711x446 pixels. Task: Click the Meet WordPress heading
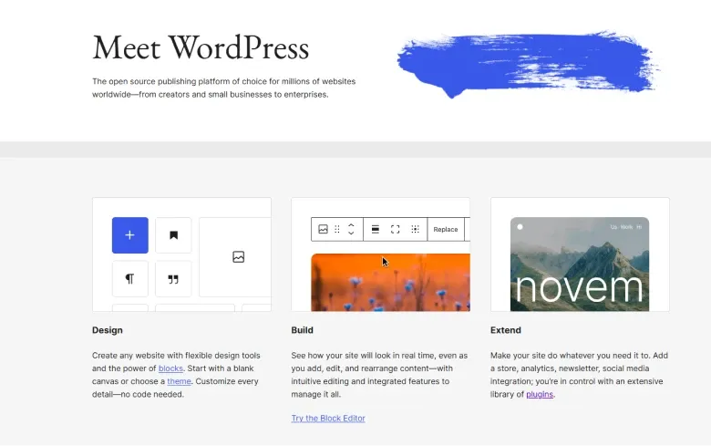pos(201,47)
